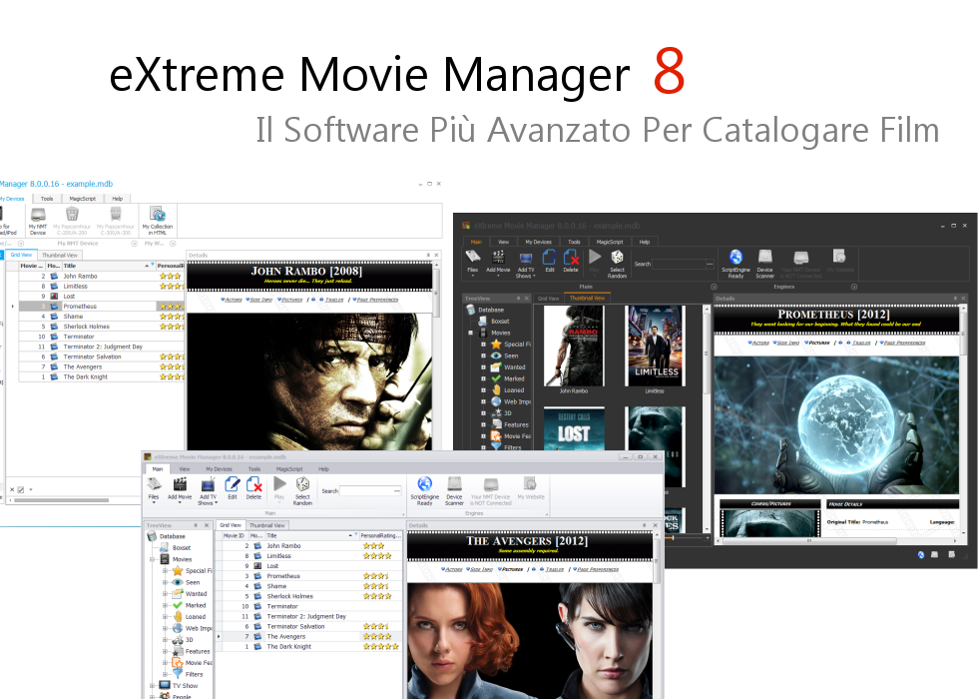Click Actors link in Avengers details panel
This screenshot has width=978, height=699.
click(x=452, y=569)
